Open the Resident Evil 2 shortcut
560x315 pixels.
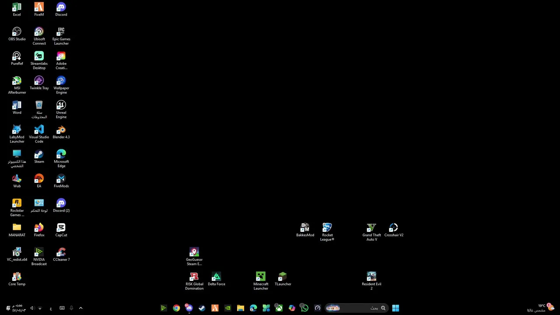click(371, 281)
